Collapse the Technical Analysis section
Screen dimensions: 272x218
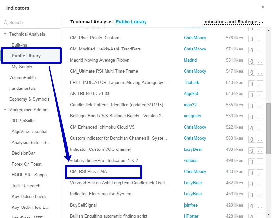(5, 34)
